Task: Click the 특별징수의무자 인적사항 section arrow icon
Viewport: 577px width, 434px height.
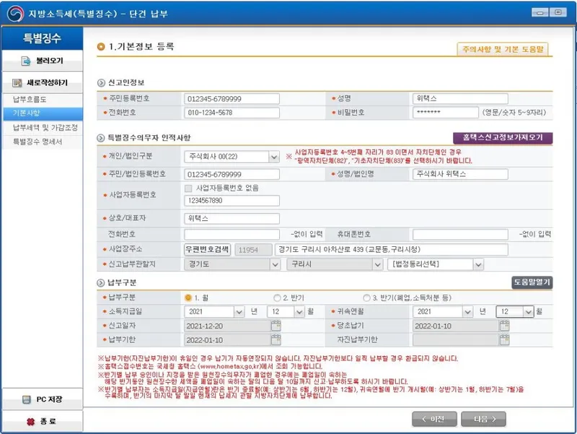Action: point(101,138)
